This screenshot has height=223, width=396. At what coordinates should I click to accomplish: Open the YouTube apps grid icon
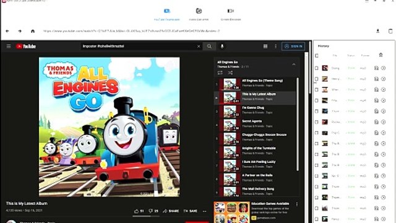(265, 46)
